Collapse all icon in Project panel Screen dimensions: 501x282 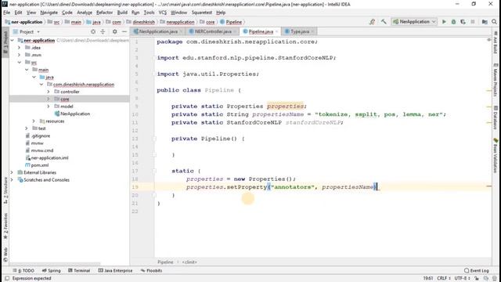pos(103,31)
